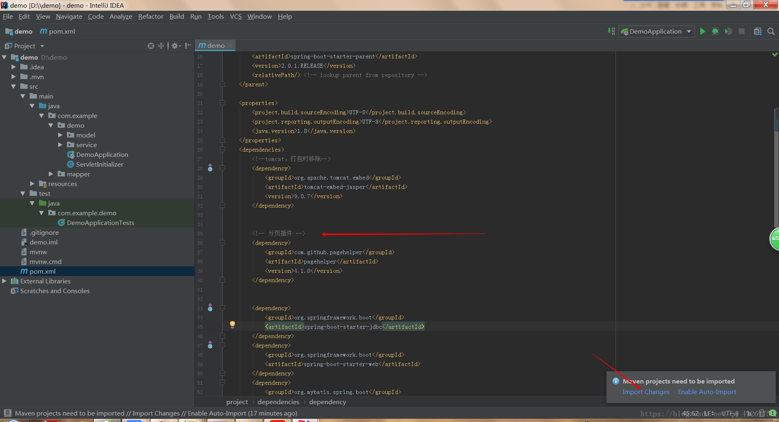This screenshot has height=422, width=779.
Task: Click demo in the navigation bar
Action: (19, 32)
